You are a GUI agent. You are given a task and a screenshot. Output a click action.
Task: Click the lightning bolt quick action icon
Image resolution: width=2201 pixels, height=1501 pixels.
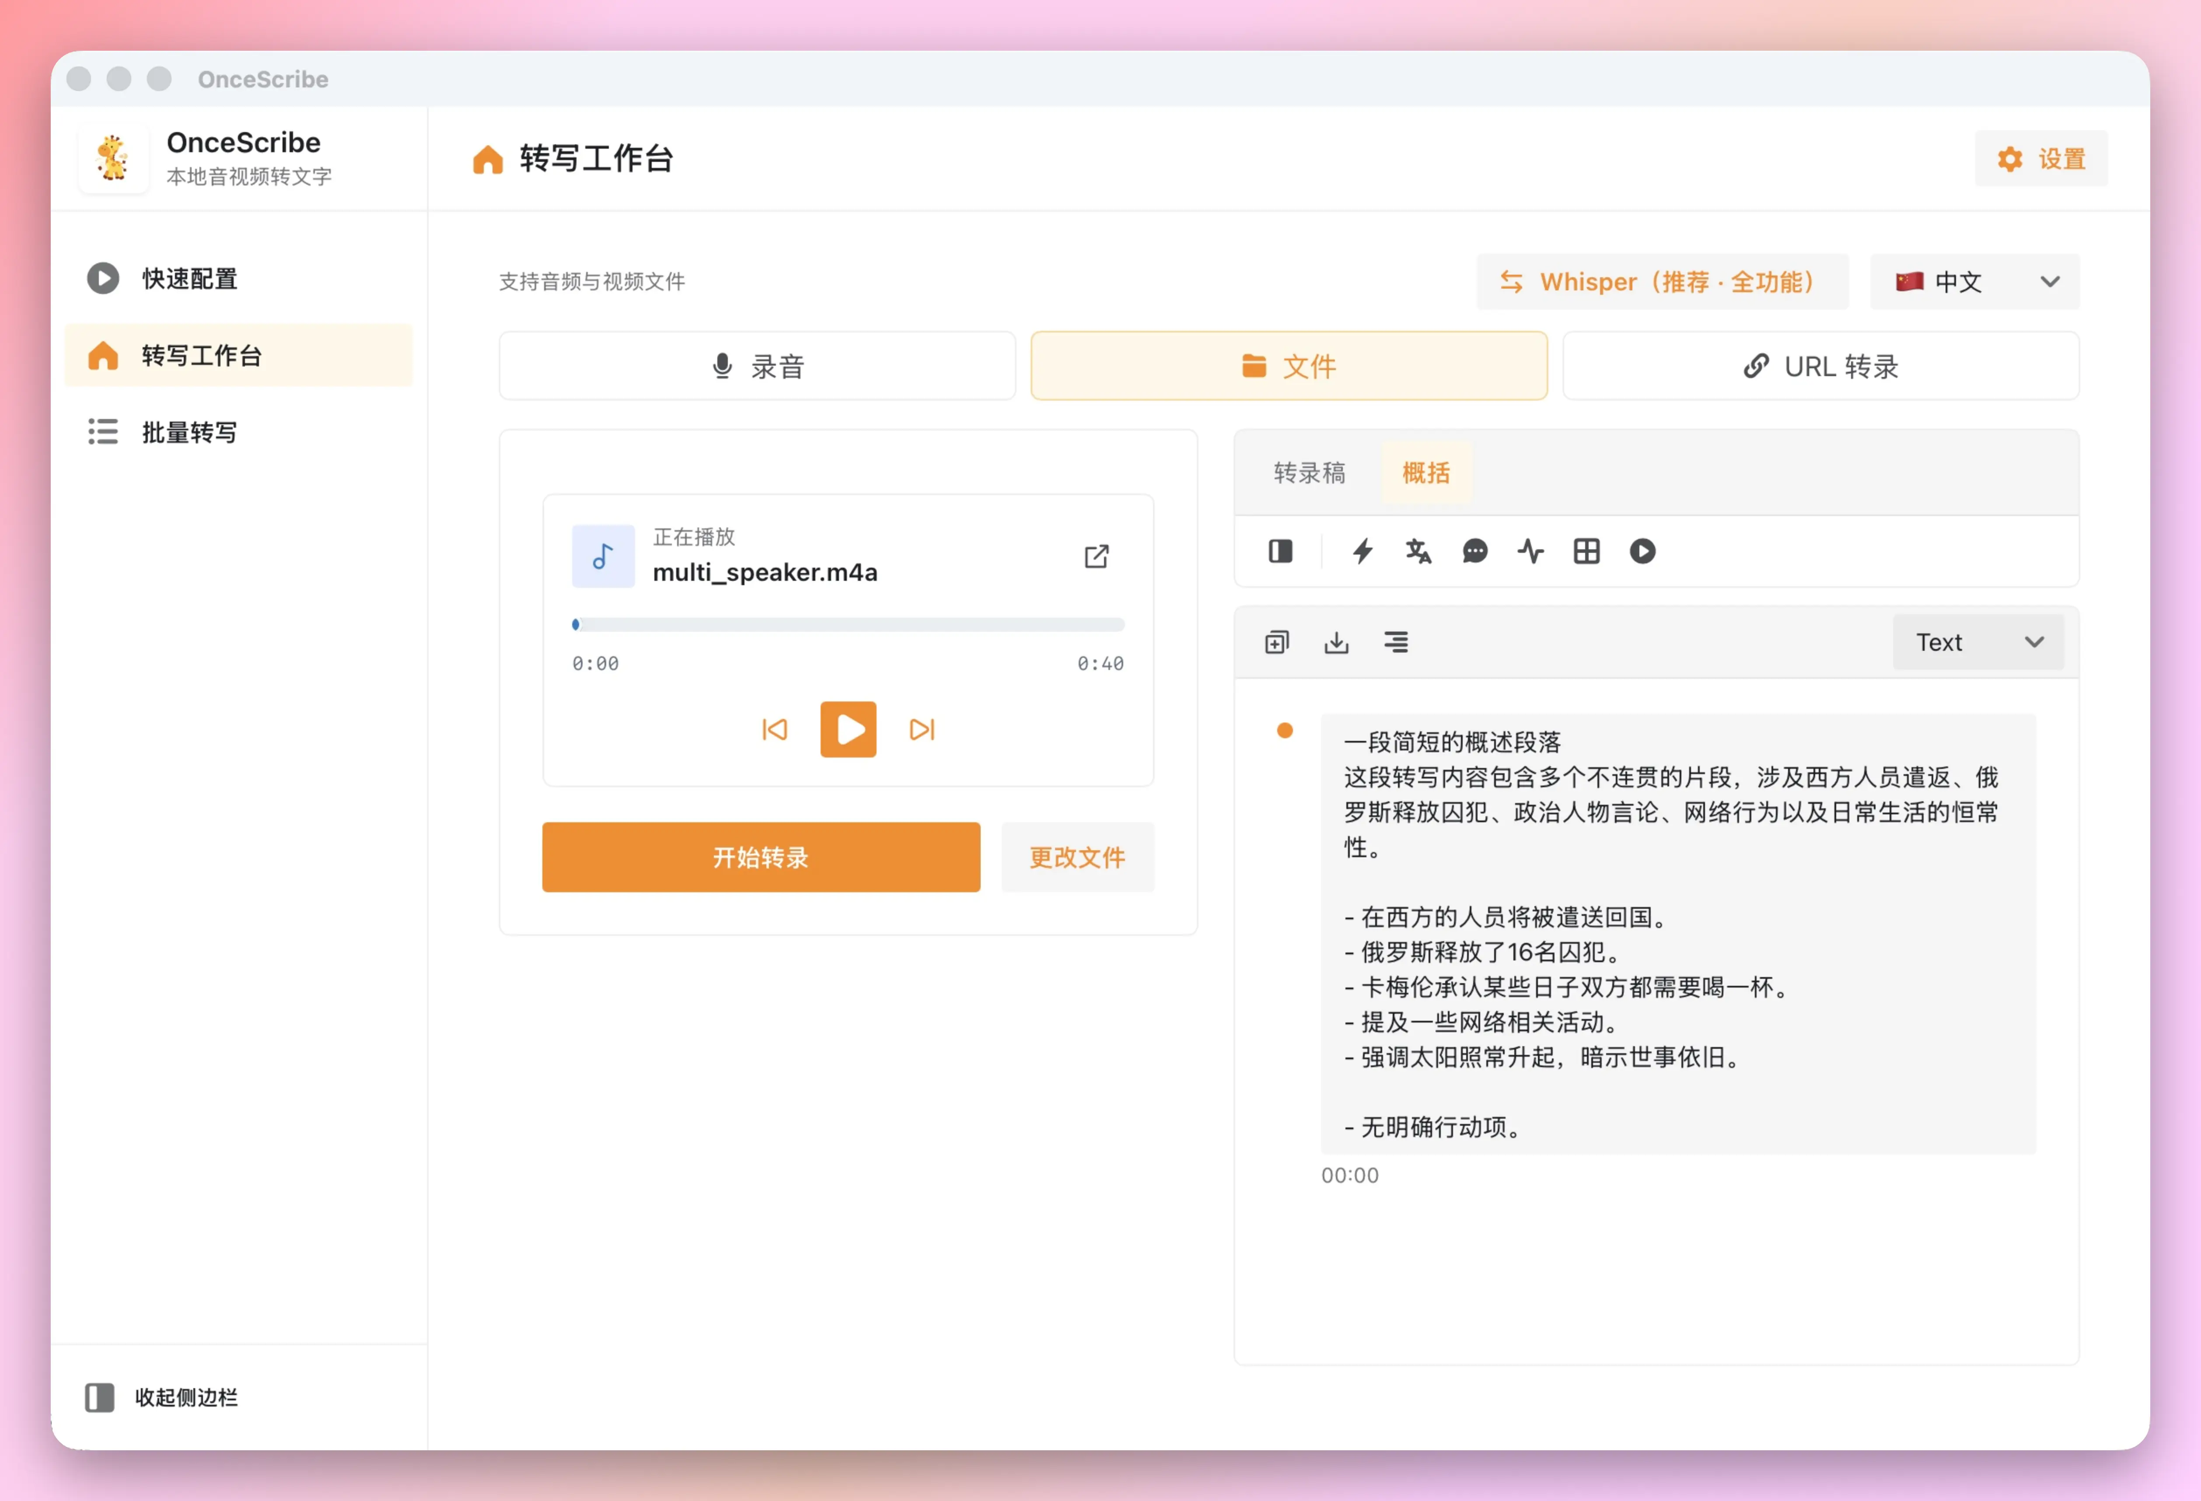click(1362, 551)
